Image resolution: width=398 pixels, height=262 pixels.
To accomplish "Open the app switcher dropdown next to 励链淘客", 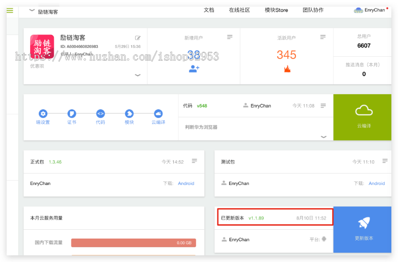I will click(32, 10).
